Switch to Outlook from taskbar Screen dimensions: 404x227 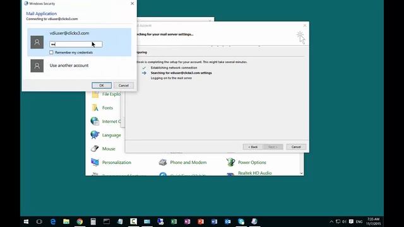pos(227,221)
